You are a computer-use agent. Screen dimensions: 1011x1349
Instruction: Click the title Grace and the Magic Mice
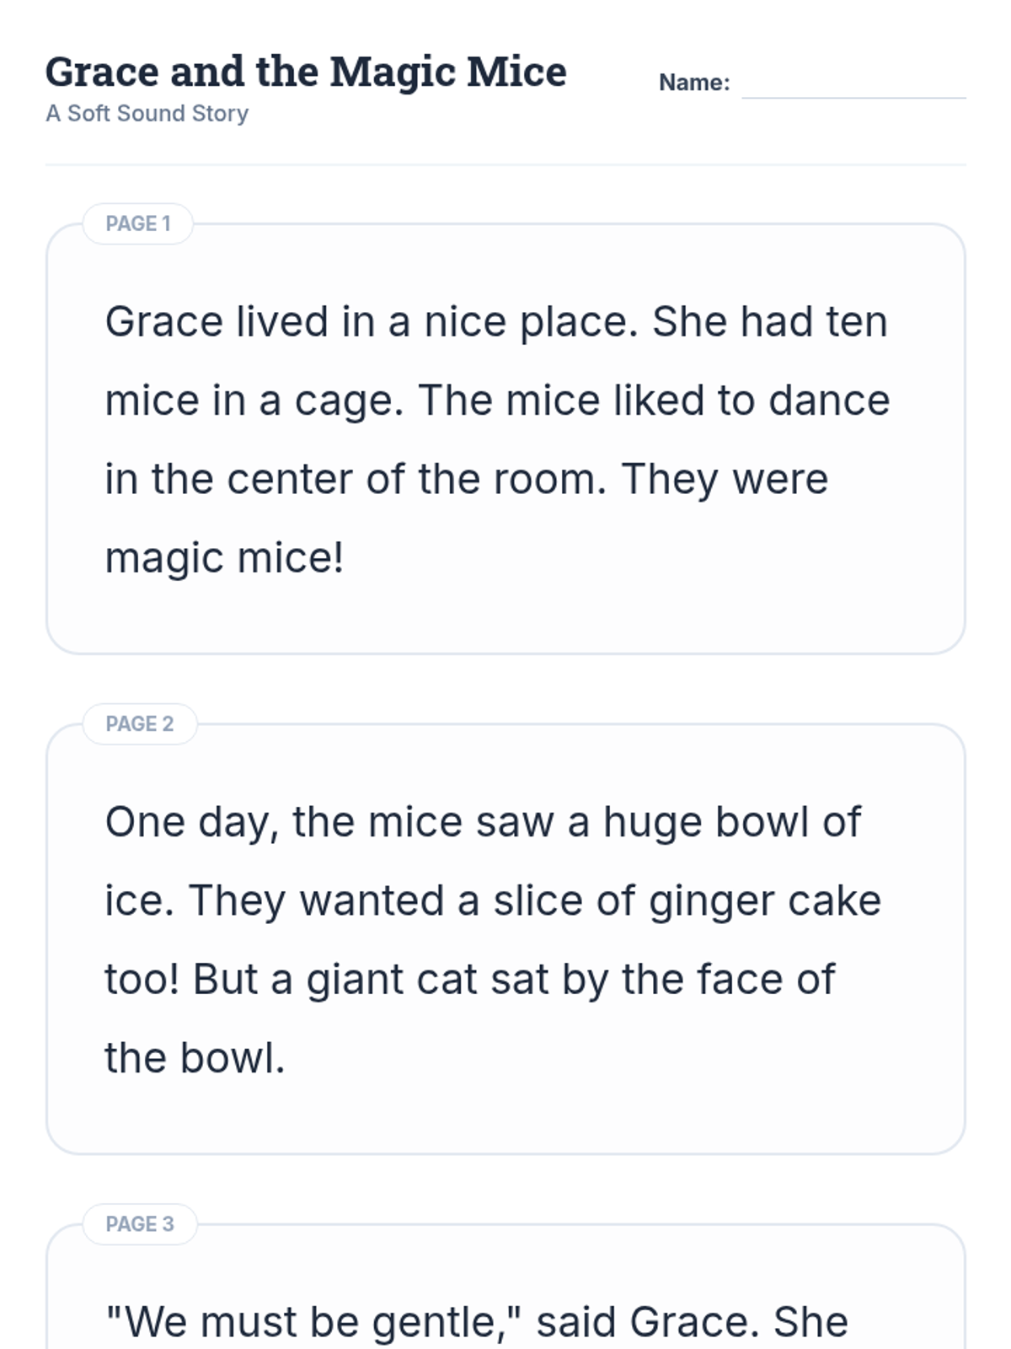tap(306, 72)
